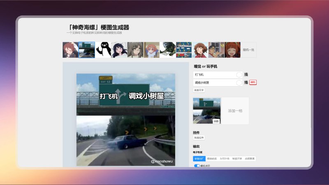Image resolution: width=329 pixels, height=185 pixels.
Task: Open color circle in the 打飞机 row
Action: [x=239, y=75]
